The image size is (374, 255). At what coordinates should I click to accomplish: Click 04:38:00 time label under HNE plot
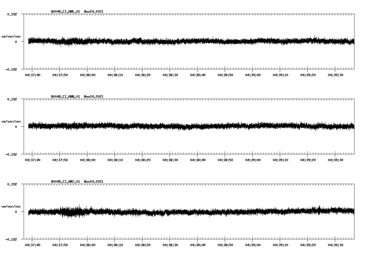click(88, 75)
